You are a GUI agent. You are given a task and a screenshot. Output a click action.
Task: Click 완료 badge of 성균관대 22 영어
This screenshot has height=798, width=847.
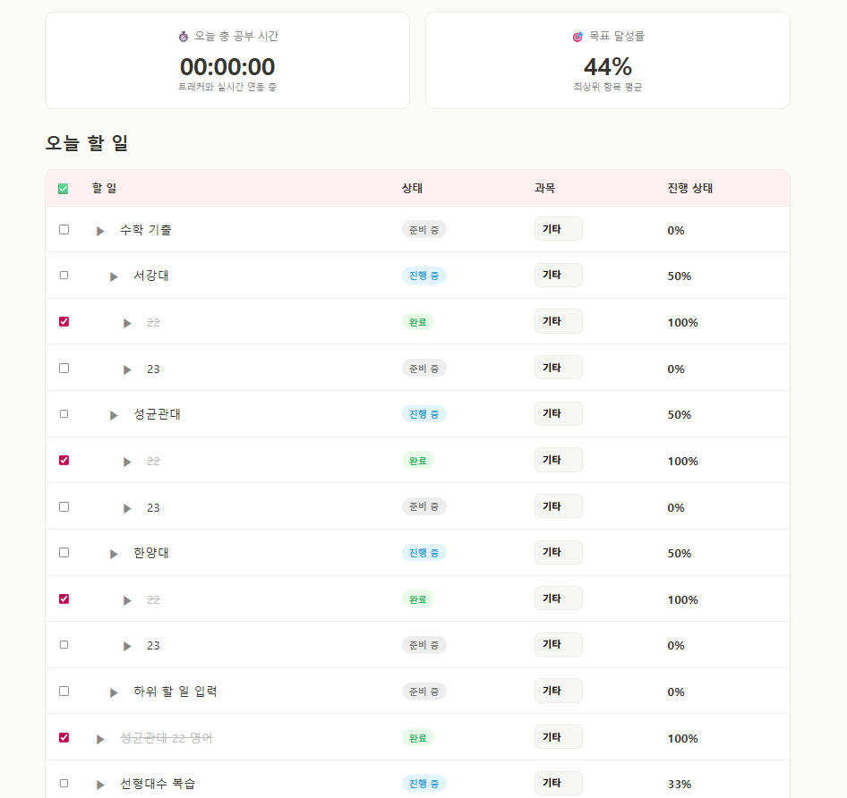pos(417,738)
